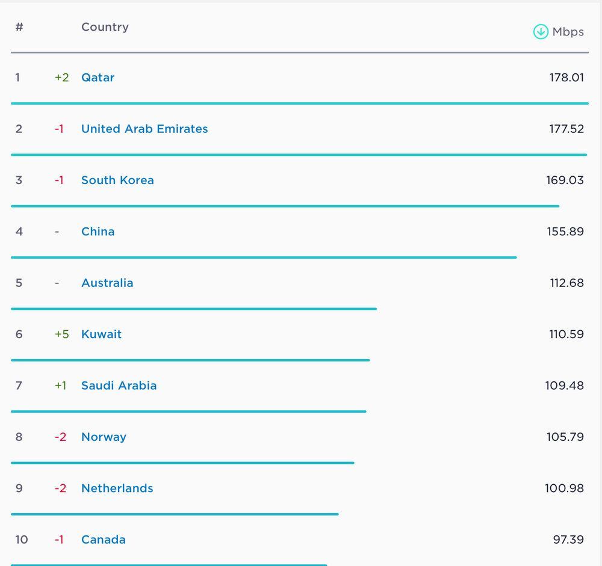The image size is (602, 566).
Task: Select South Korea in the ranking
Action: pos(117,180)
